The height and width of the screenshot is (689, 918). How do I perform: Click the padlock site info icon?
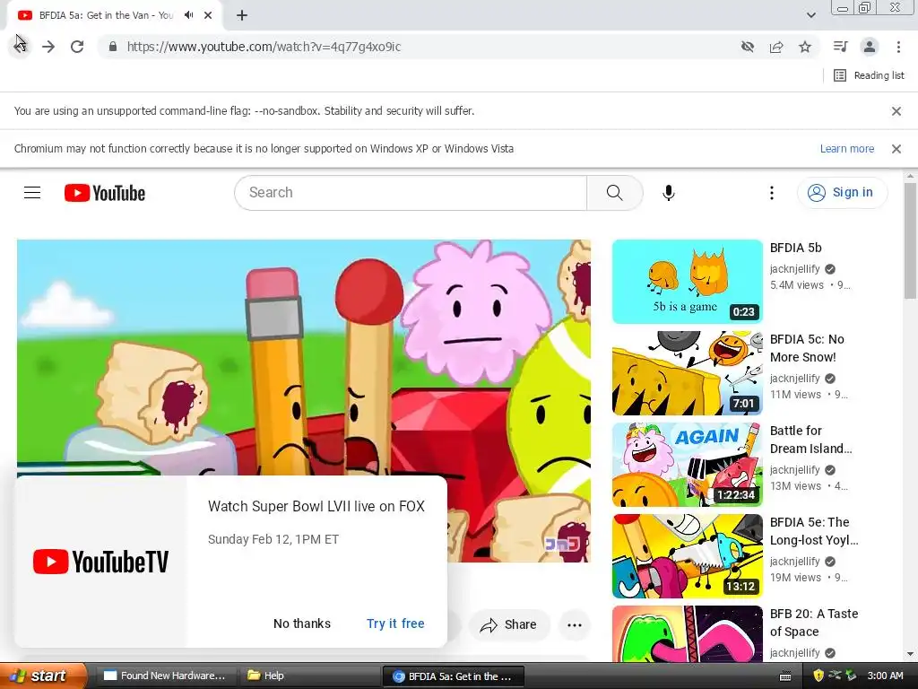113,47
